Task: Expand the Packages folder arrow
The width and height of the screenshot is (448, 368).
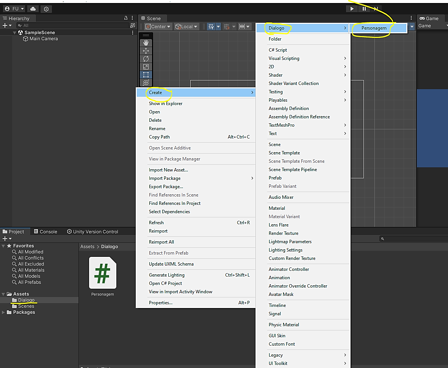Action: point(4,312)
